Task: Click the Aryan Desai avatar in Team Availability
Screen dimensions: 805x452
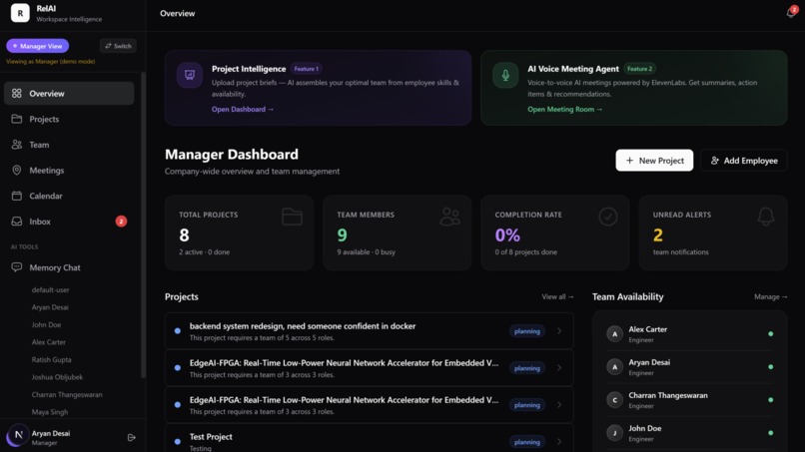Action: (614, 367)
